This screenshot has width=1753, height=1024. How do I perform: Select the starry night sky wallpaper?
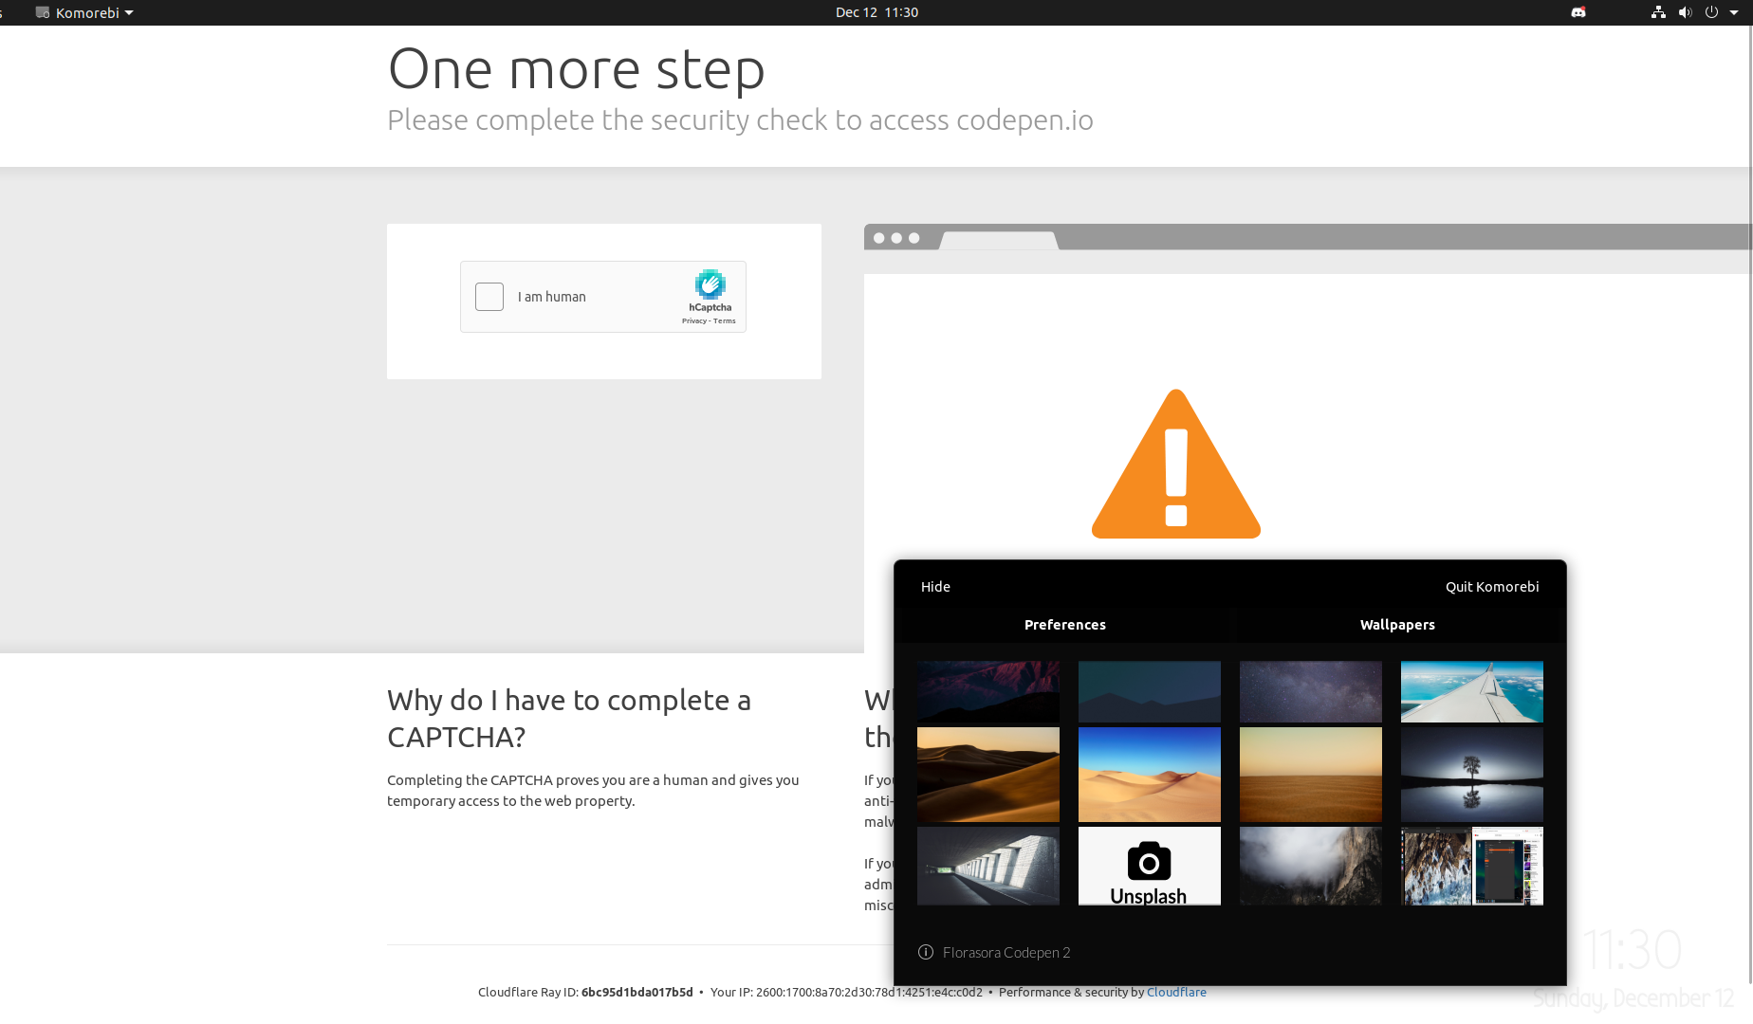pyautogui.click(x=1311, y=691)
